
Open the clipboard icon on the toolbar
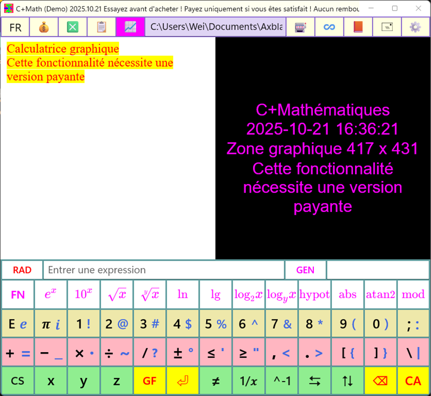102,27
